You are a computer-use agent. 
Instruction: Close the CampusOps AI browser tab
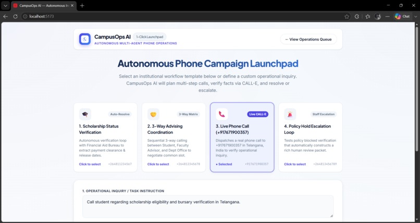pos(72,5)
